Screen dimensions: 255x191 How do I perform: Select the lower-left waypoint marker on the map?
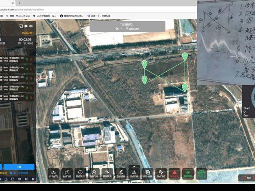point(144,80)
